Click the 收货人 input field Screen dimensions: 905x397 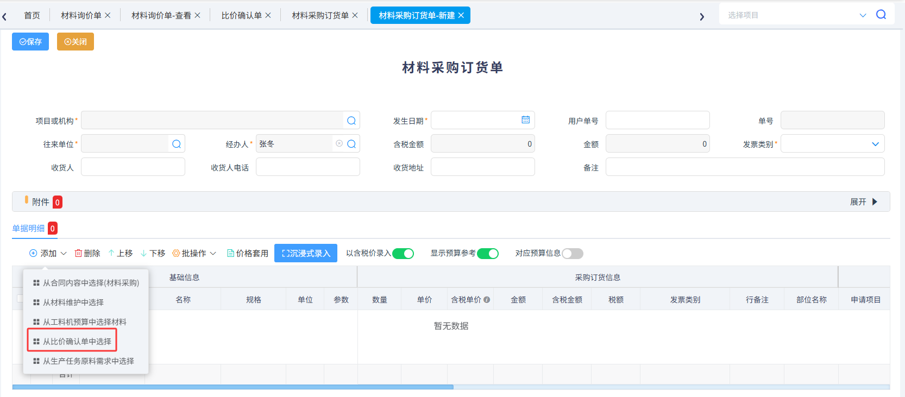click(133, 167)
